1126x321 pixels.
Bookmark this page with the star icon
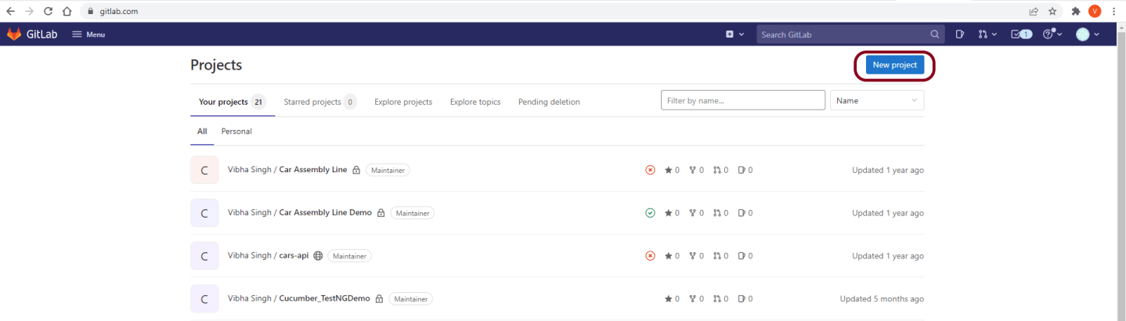pos(1052,12)
